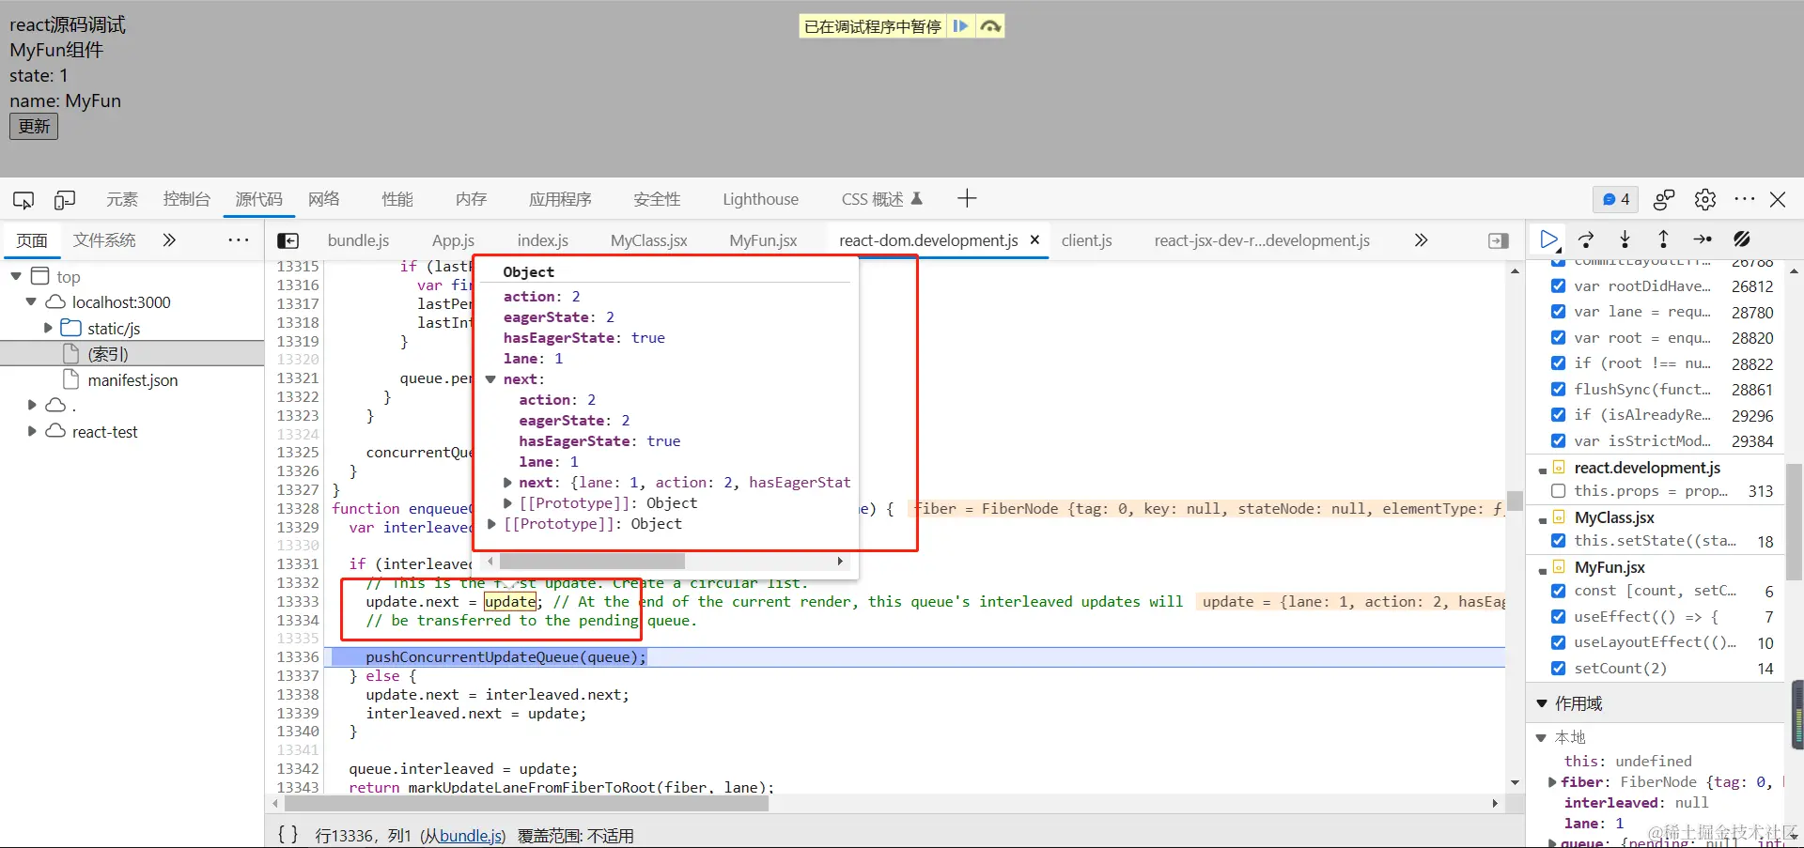
Task: Resume from the paused overlay play button
Action: click(x=960, y=26)
